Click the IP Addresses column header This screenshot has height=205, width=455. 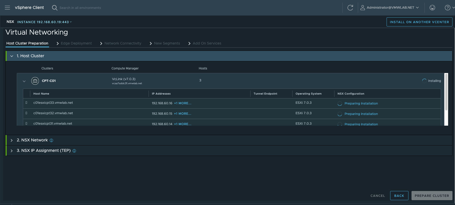click(161, 94)
